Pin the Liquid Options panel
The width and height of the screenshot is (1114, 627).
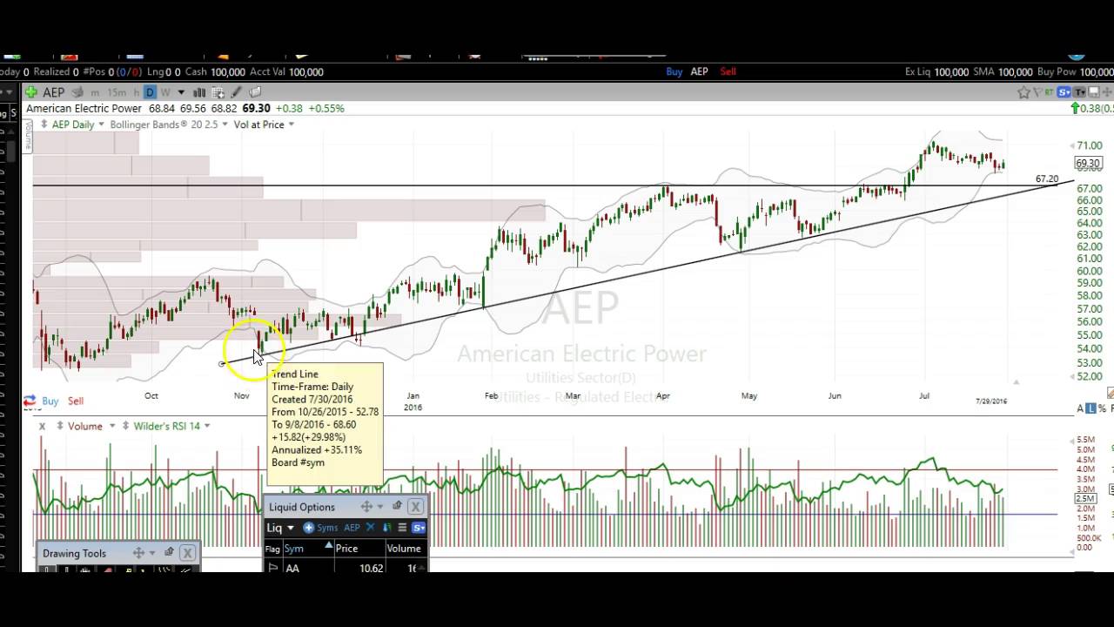(397, 505)
